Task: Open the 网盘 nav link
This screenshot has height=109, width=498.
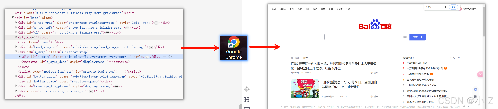Action: (x=323, y=9)
